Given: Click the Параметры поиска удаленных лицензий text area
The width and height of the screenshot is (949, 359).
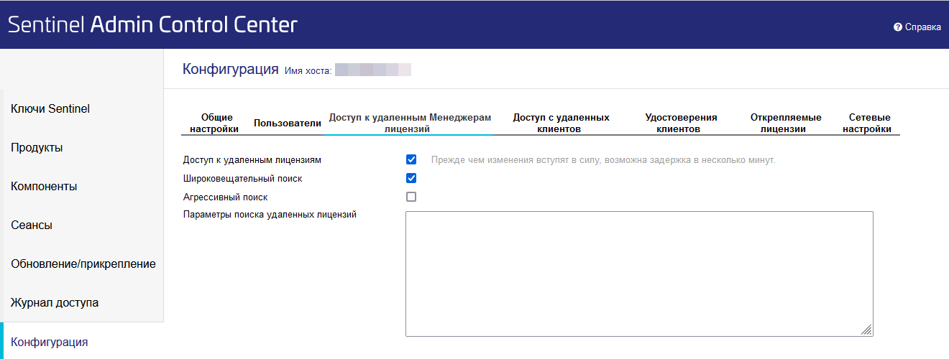Looking at the screenshot, I should [x=639, y=274].
